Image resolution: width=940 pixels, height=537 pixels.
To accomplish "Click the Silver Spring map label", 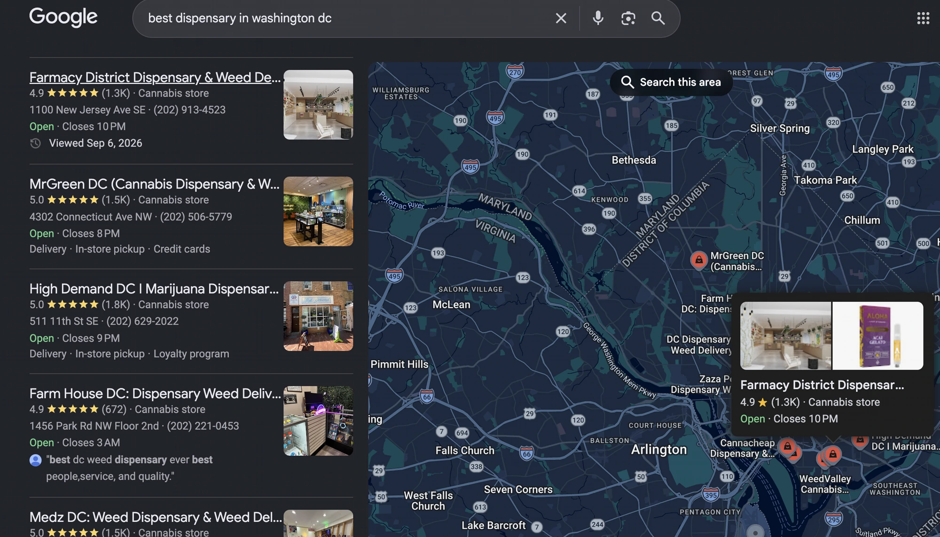I will tap(780, 128).
